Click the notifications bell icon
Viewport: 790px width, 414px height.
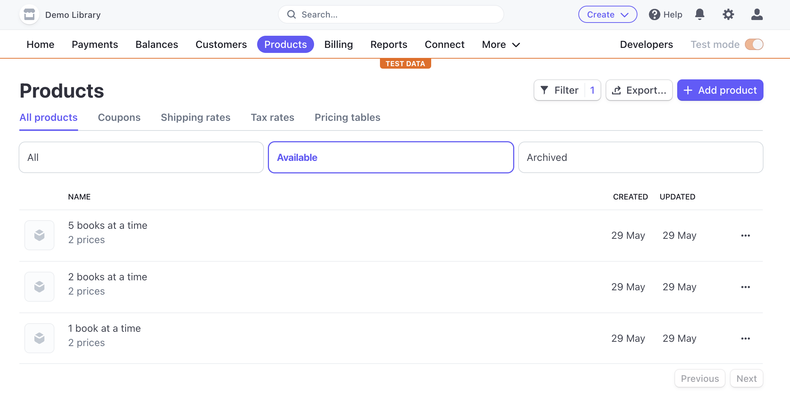click(x=700, y=15)
